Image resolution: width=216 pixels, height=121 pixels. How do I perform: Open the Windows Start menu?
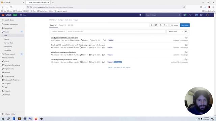tap(3, 119)
